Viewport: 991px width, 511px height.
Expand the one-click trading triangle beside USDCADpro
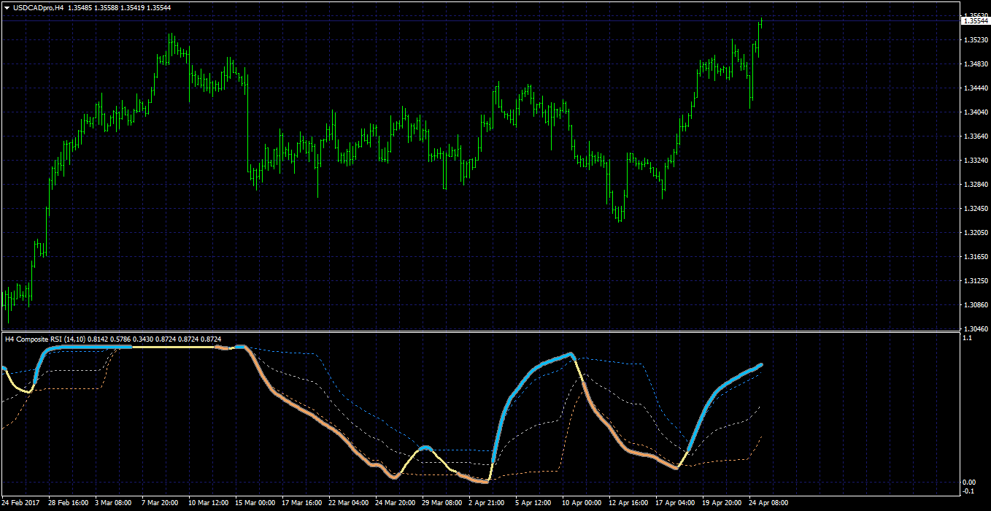pos(7,7)
